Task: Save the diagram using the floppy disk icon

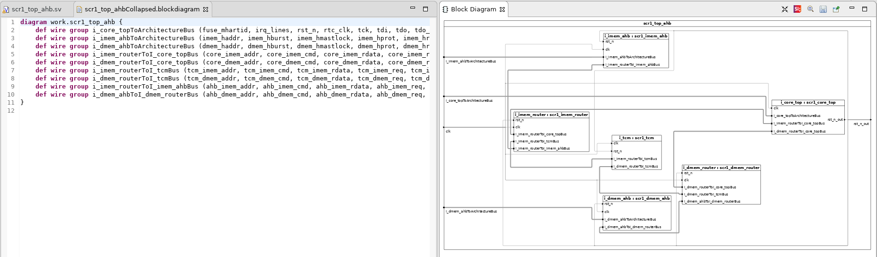Action: [823, 9]
